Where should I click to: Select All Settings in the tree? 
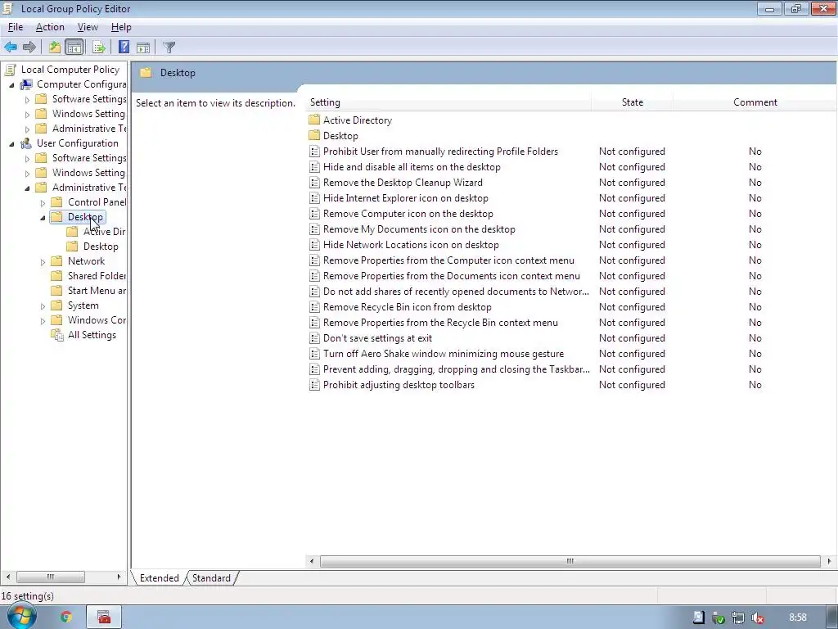click(x=92, y=335)
